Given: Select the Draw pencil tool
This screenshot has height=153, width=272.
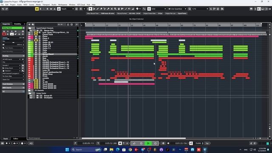Looking at the screenshot, I should point(97,9).
